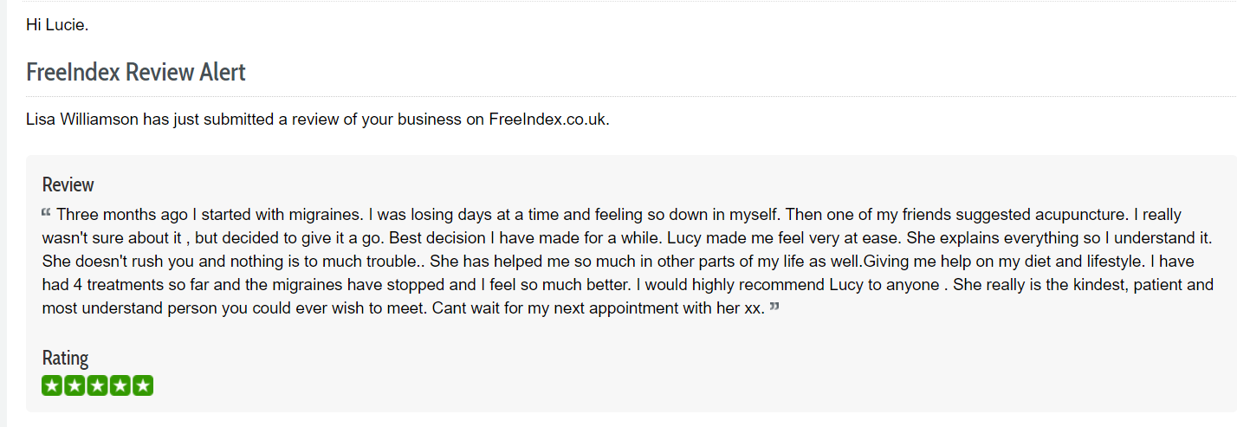The height and width of the screenshot is (427, 1237).
Task: Click the FreeIndex Review Alert heading
Action: pos(136,72)
